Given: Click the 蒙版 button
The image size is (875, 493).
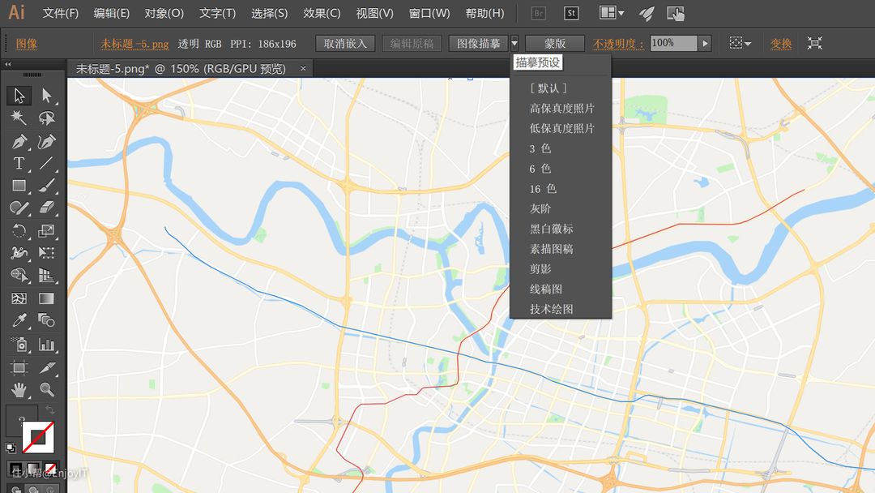Looking at the screenshot, I should 554,44.
